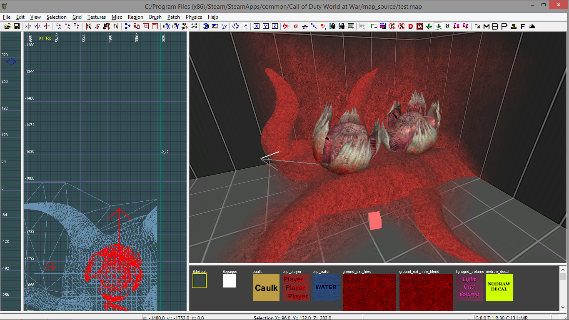Viewport: 569px width, 320px height.
Task: Click the Tu text toolbar icon
Action: tap(478, 26)
